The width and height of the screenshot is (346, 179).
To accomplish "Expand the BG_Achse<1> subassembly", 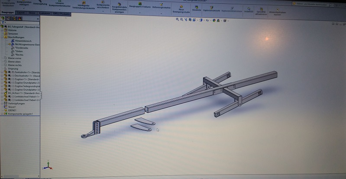I will coord(2,93).
